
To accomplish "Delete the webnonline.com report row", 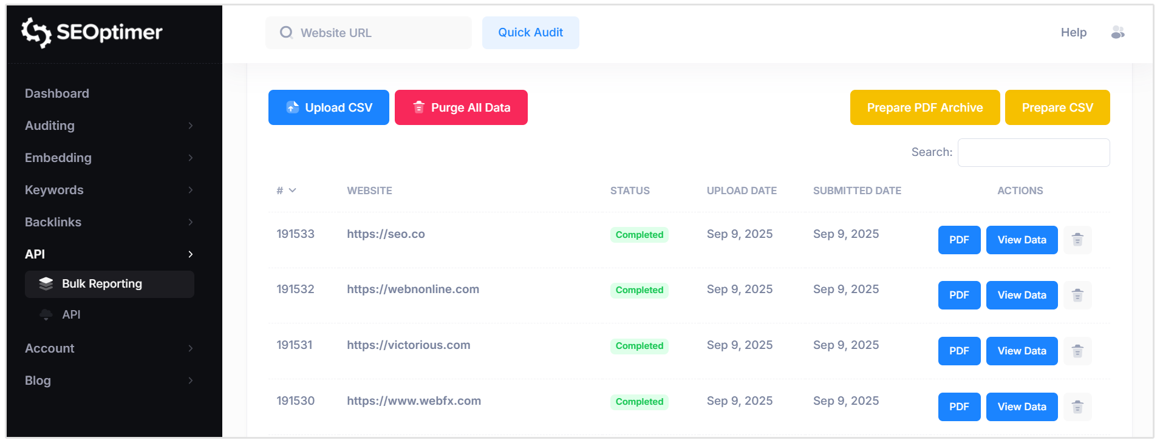I will coord(1077,296).
